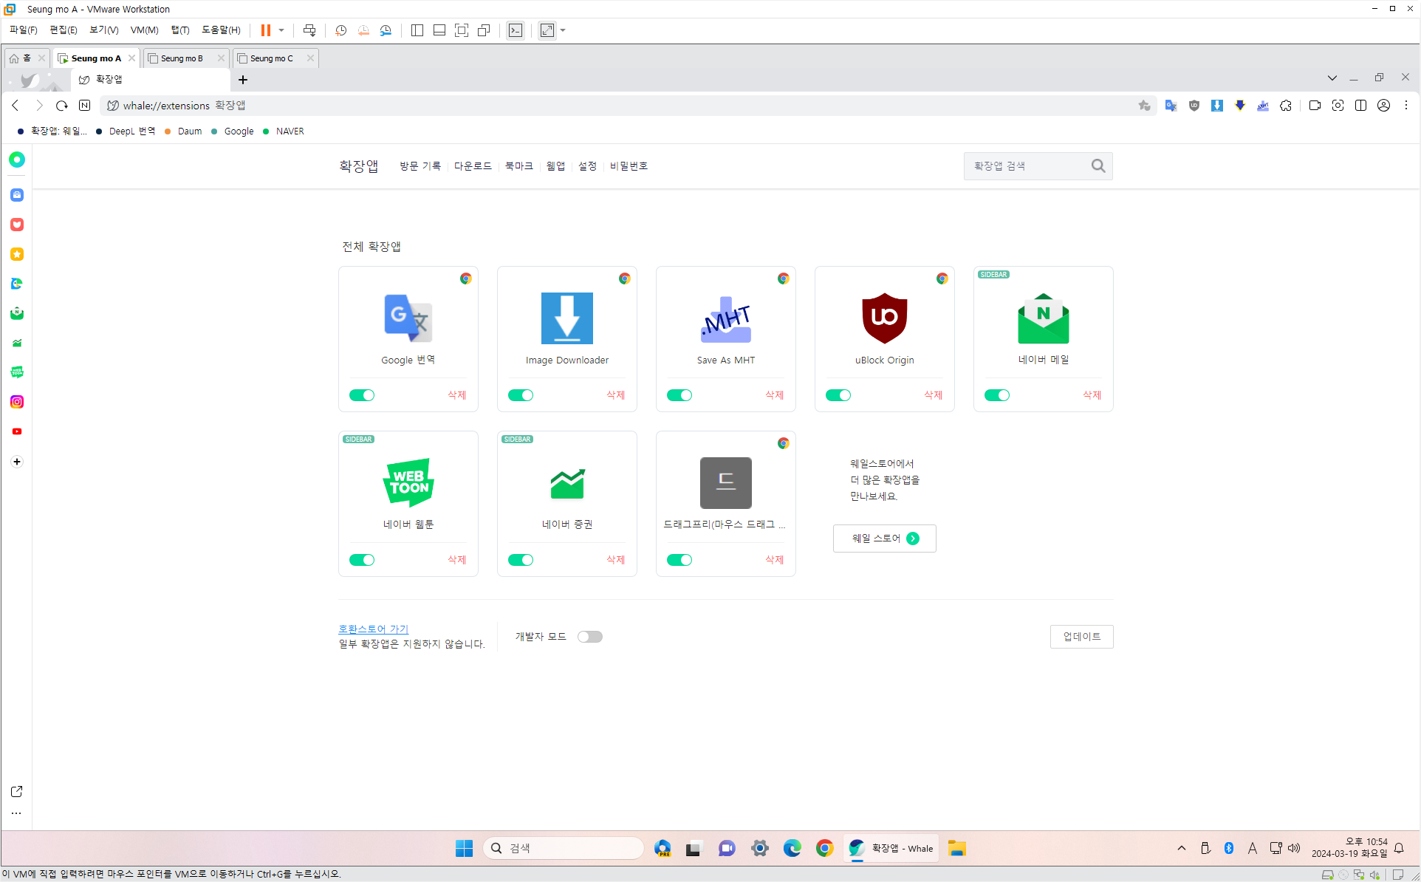Open the fullscreen options dropdown arrow
This screenshot has width=1421, height=882.
563,30
